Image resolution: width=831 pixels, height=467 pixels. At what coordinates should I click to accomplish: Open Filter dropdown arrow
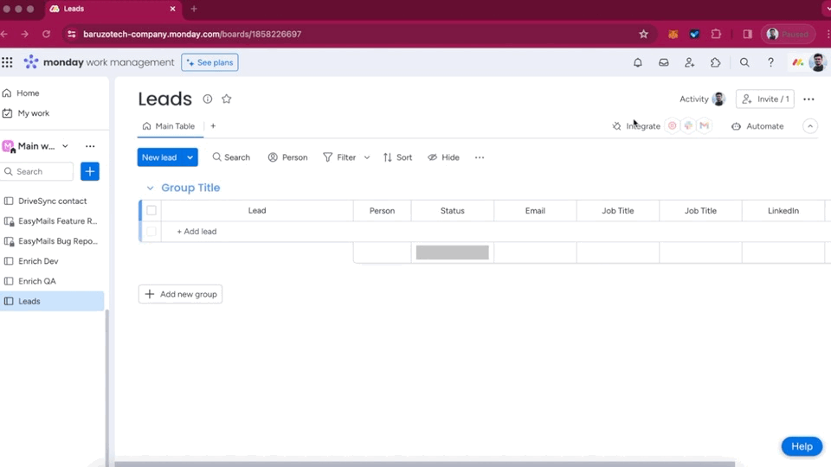[367, 157]
